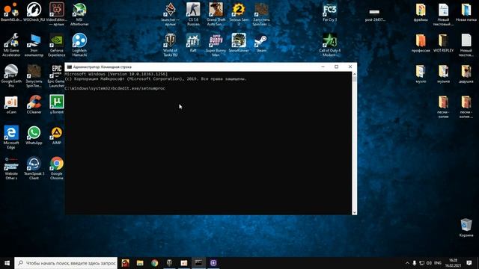Select the Far Cry 3 icon
Screen dimensions: 479x269
329,12
